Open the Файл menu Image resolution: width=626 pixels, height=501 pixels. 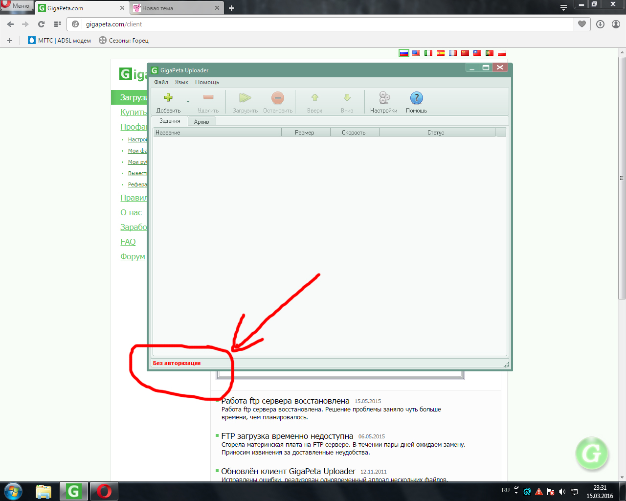[161, 82]
